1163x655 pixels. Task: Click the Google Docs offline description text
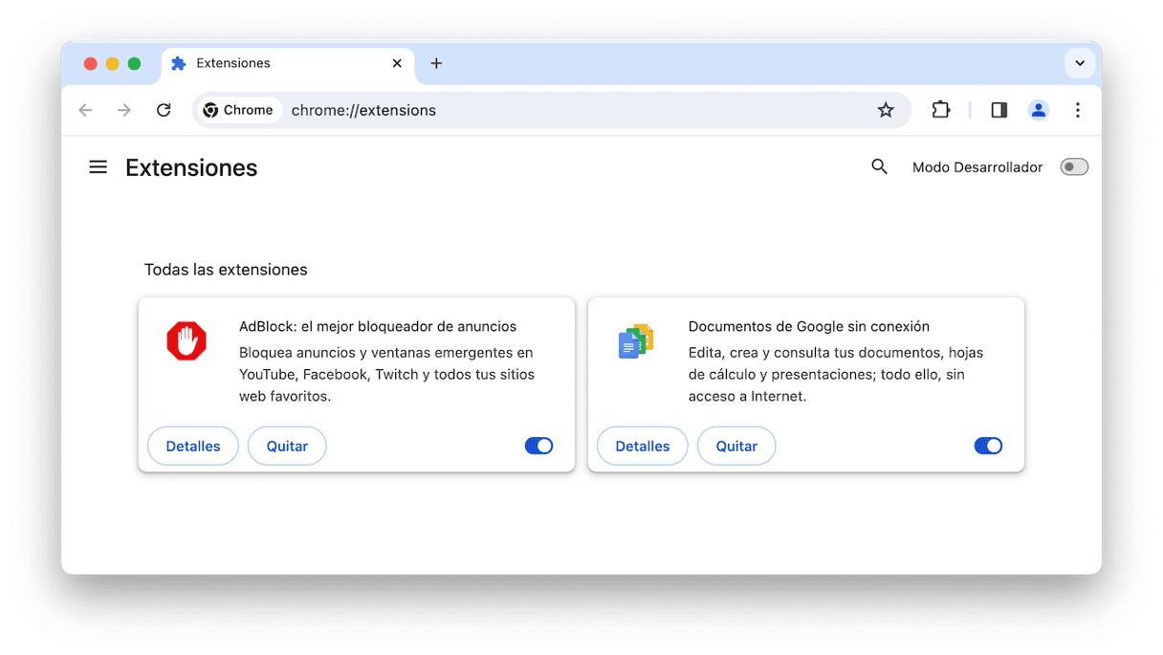[x=836, y=375]
